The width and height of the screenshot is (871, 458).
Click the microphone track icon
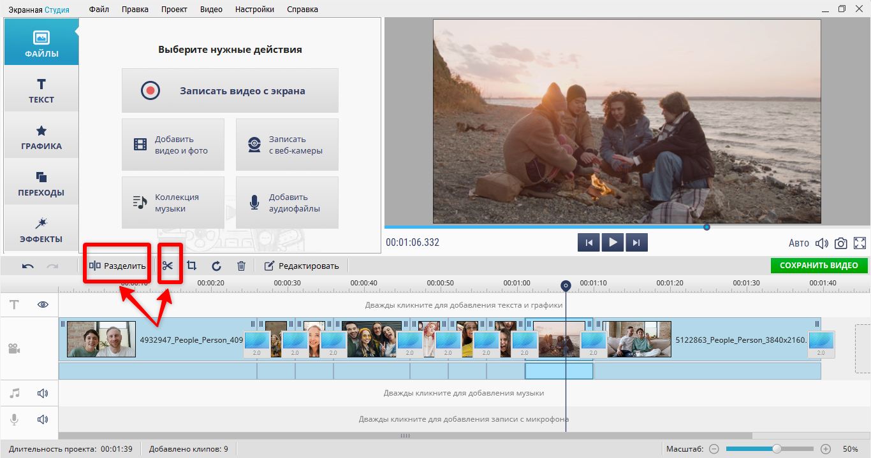coord(14,419)
